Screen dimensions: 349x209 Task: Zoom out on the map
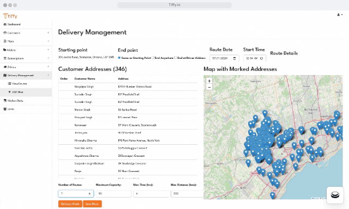point(209,87)
